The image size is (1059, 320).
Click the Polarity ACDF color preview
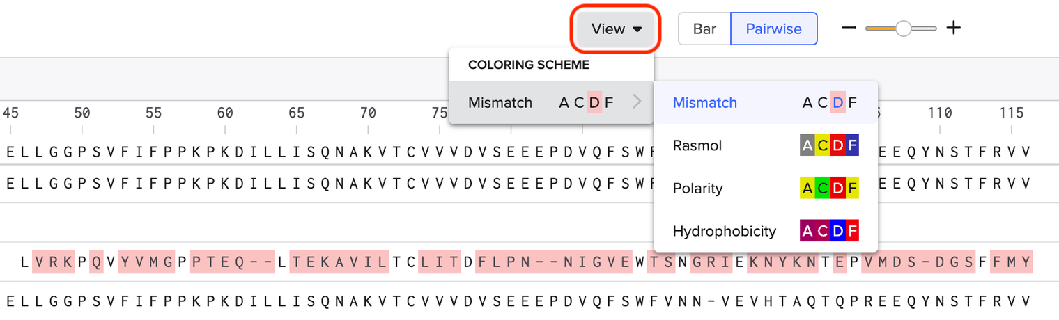click(828, 189)
